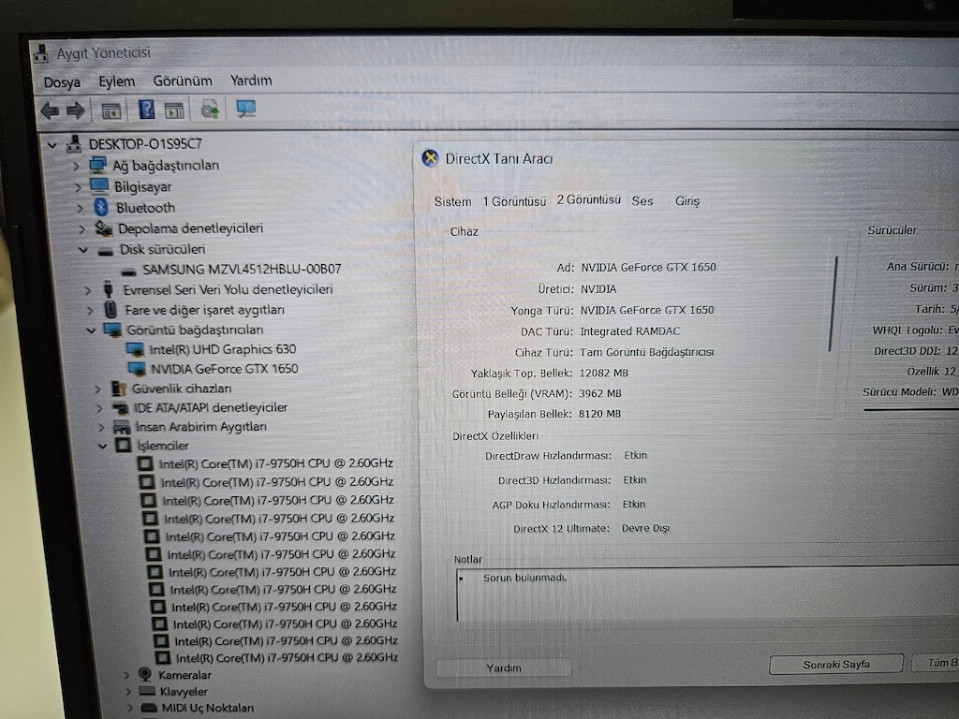
Task: Select the Ağ bağdaştırıcıları icon
Action: 97,165
